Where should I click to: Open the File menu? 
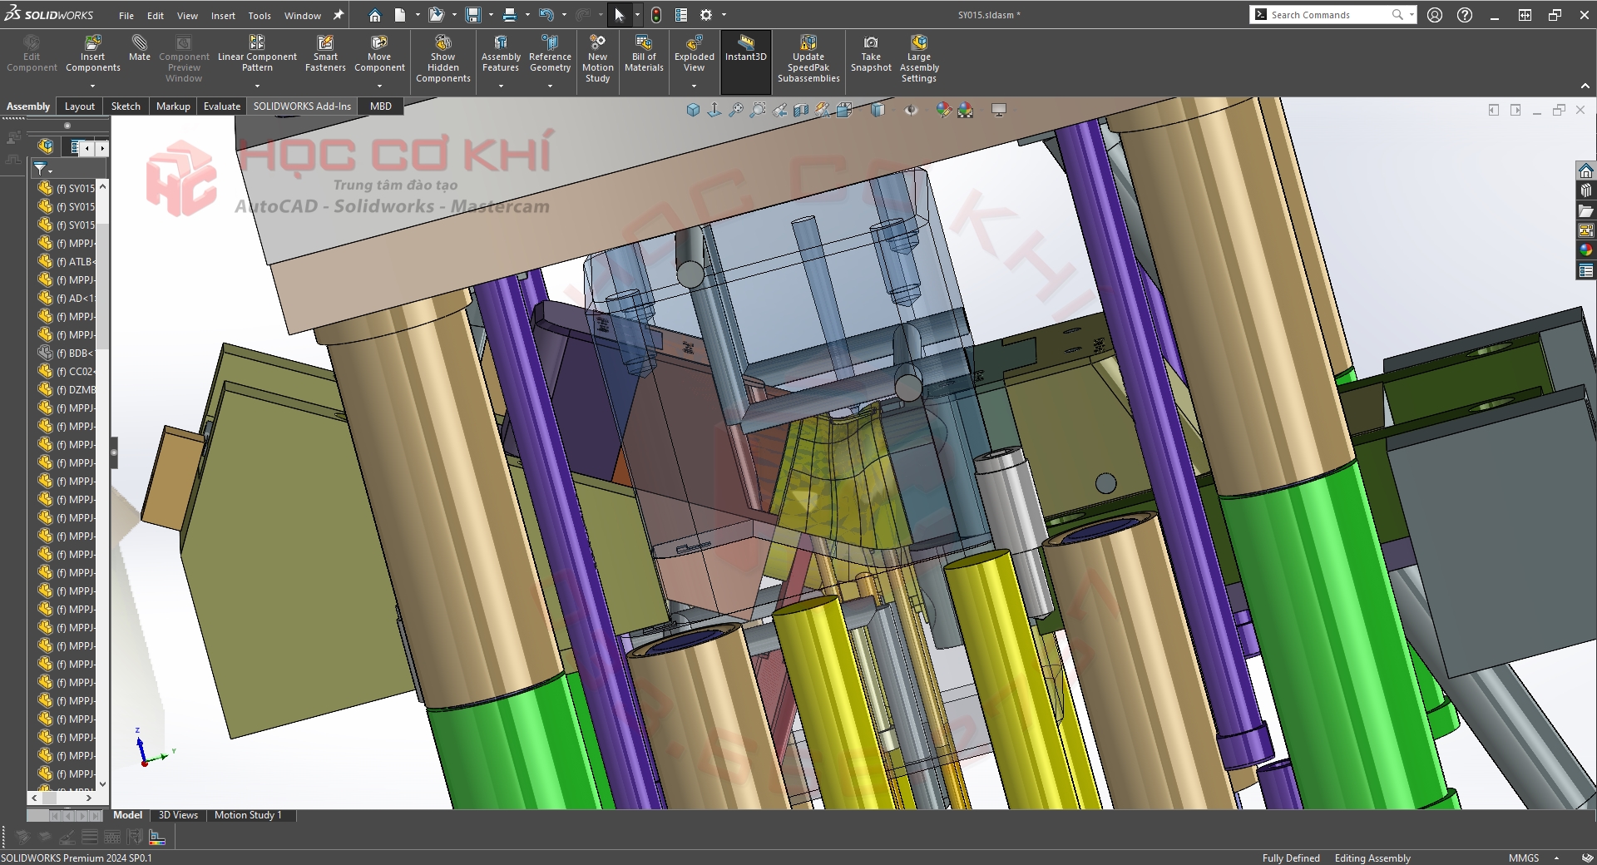click(x=126, y=15)
